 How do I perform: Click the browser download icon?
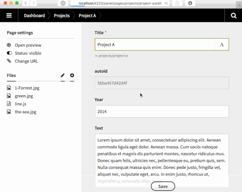click(x=190, y=3)
